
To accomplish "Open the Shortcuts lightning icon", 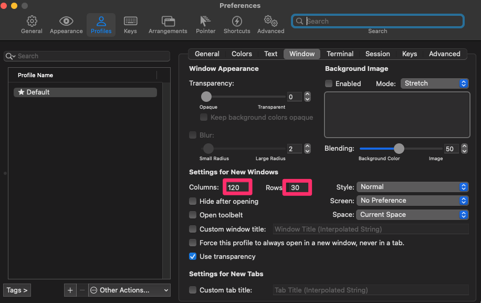I will tap(237, 21).
